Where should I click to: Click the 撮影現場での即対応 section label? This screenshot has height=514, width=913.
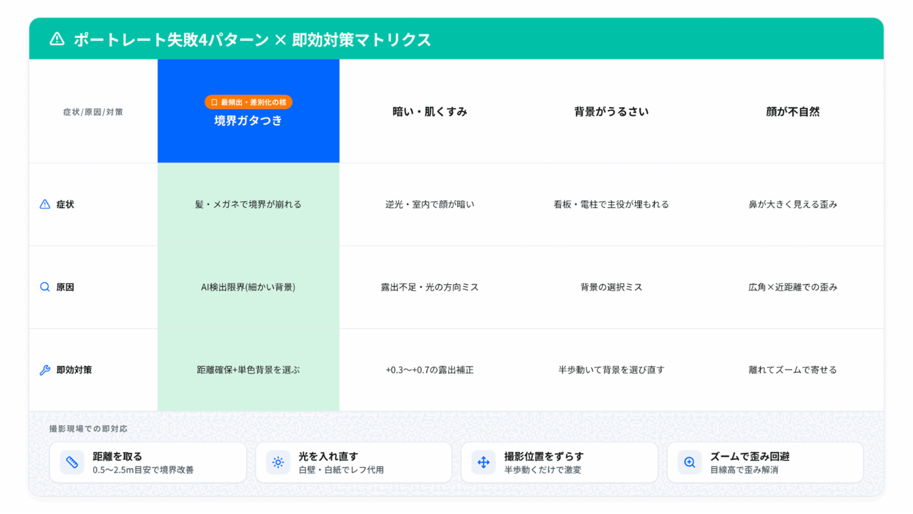click(x=89, y=429)
